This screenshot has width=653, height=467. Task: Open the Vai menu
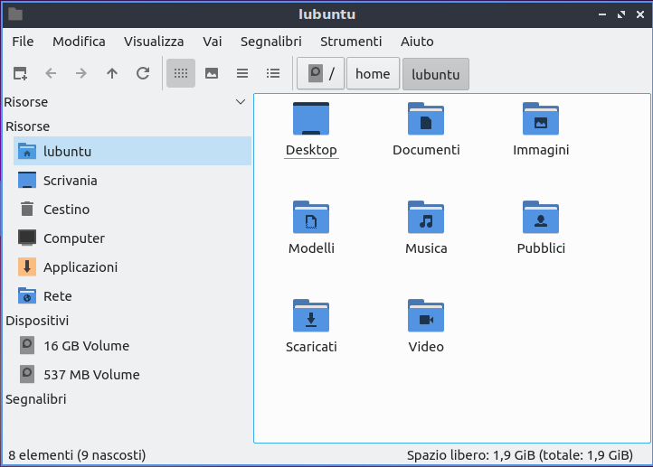(213, 42)
